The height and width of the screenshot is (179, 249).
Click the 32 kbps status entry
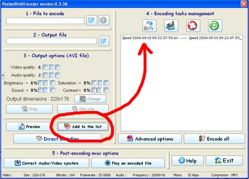193,175
